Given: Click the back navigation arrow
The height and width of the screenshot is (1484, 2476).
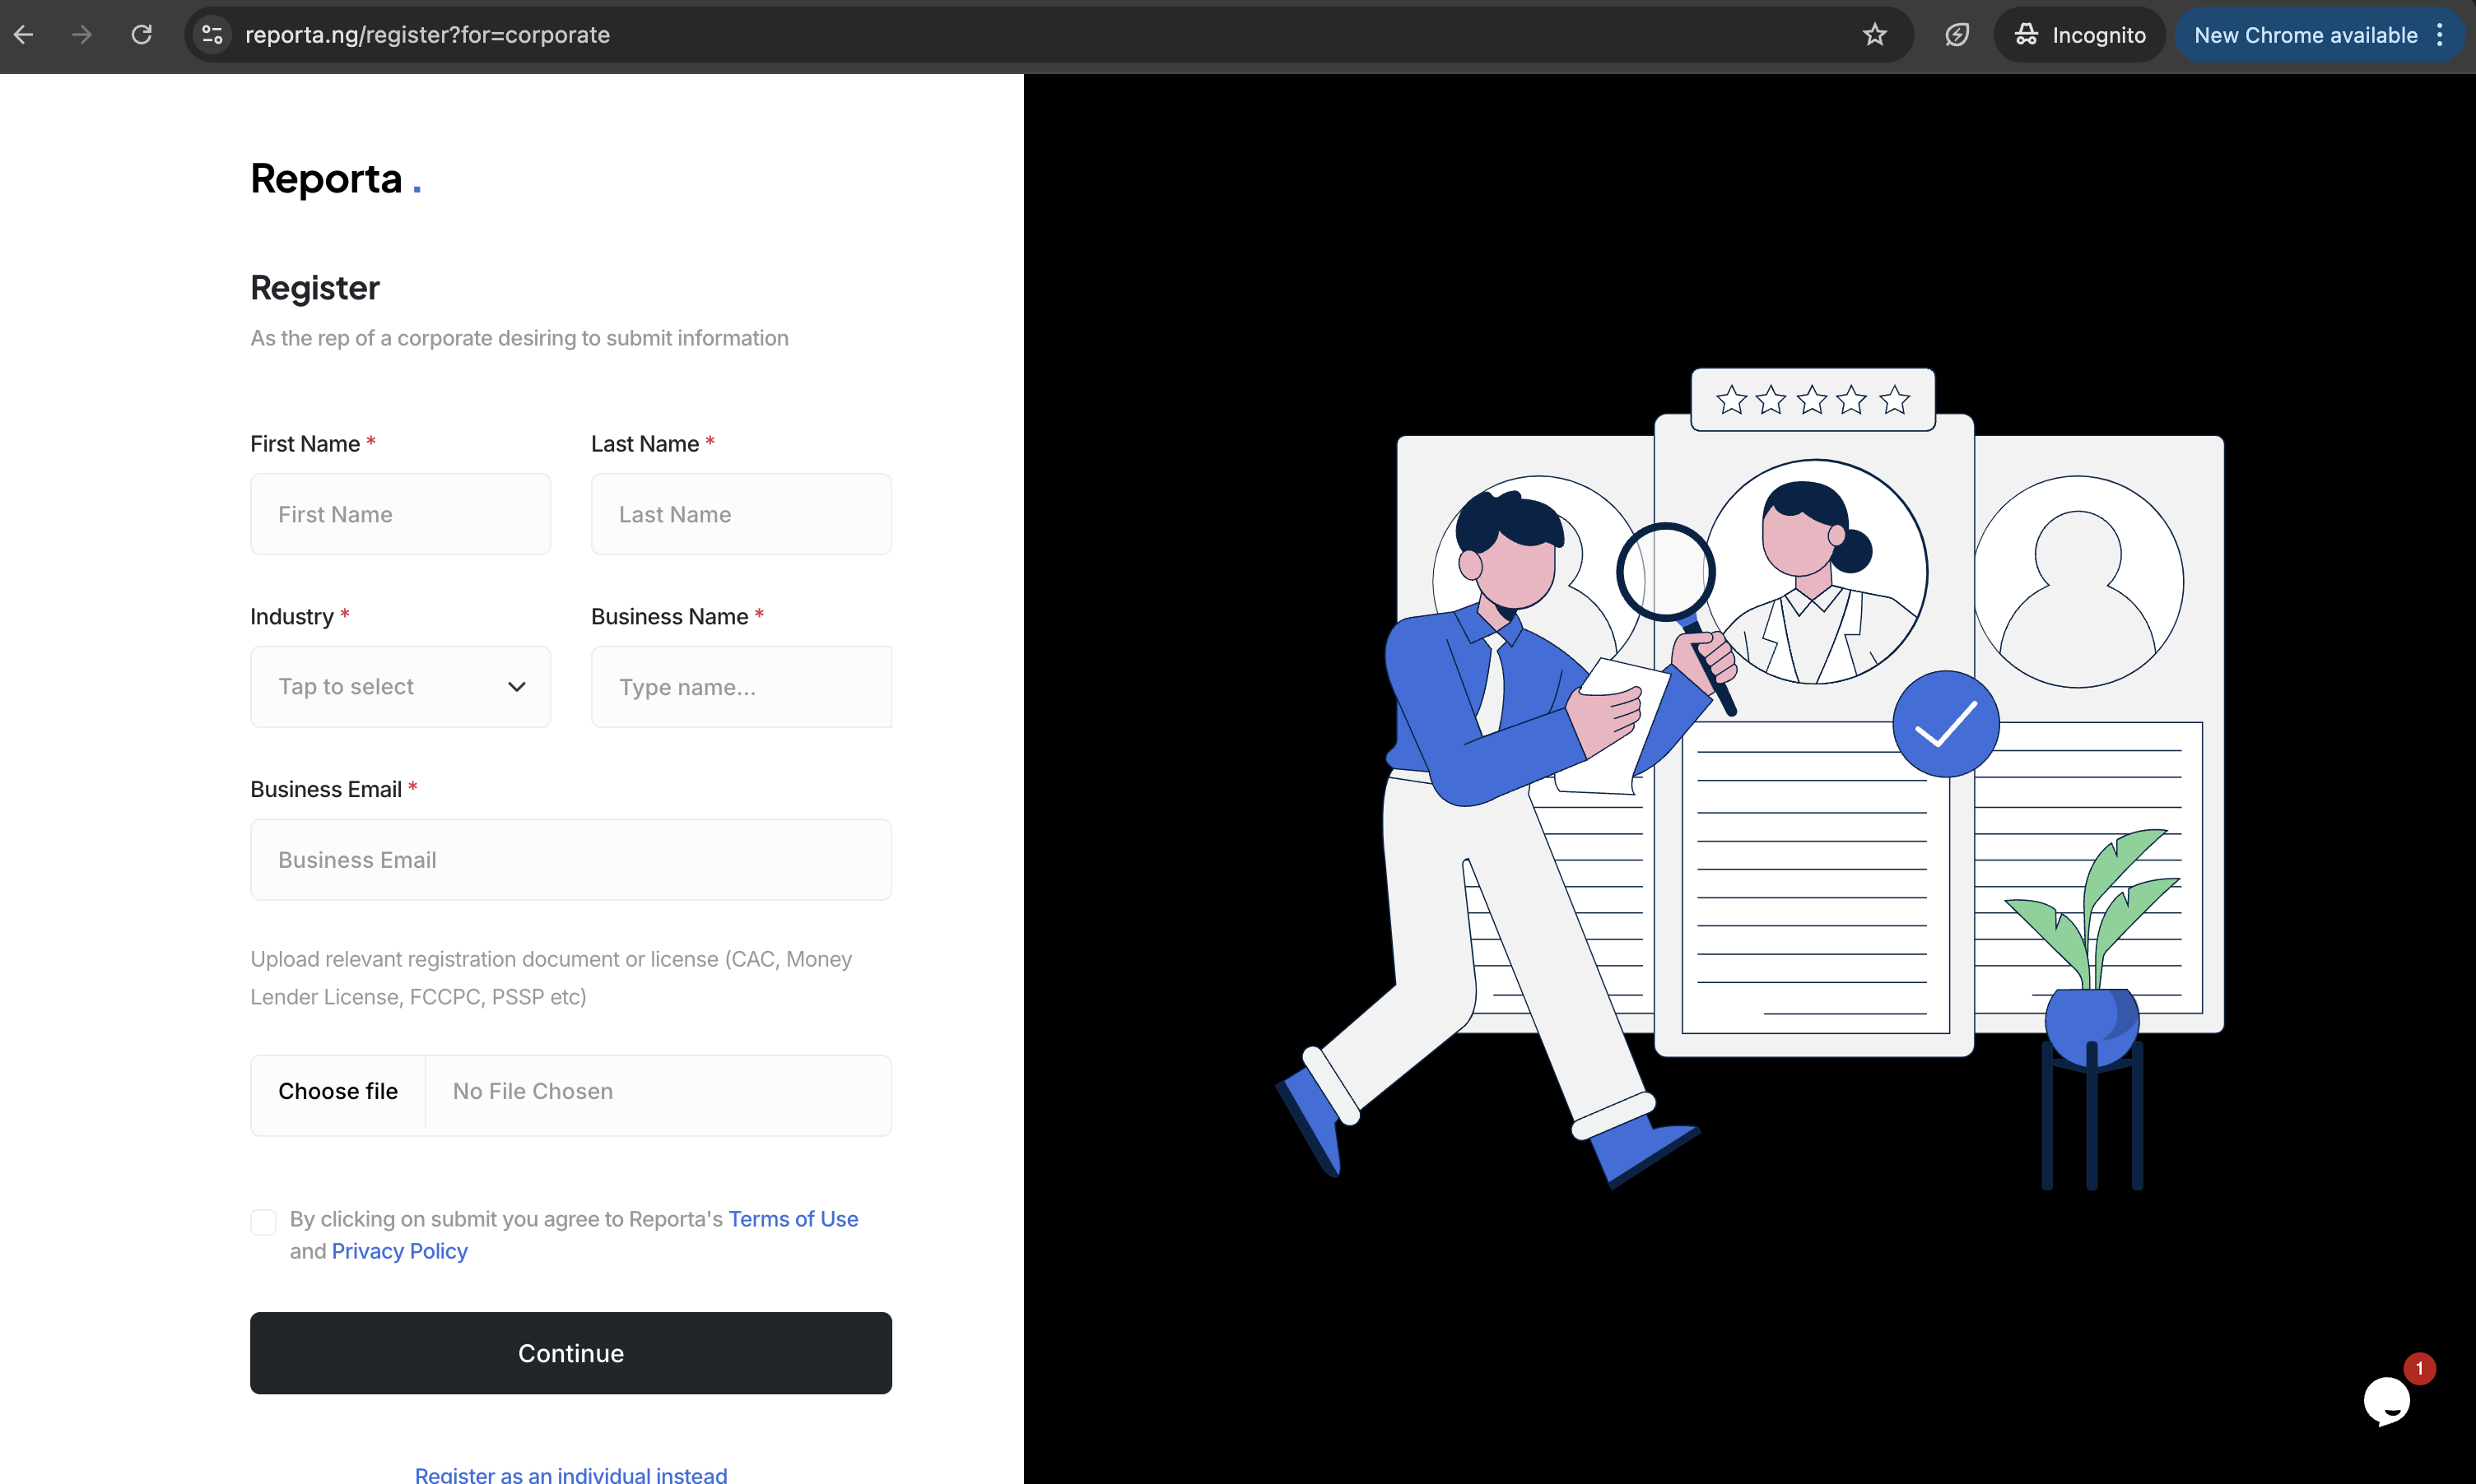Looking at the screenshot, I should click(25, 34).
